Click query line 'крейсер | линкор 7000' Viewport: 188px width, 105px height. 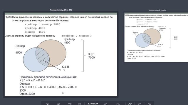(x=43, y=24)
